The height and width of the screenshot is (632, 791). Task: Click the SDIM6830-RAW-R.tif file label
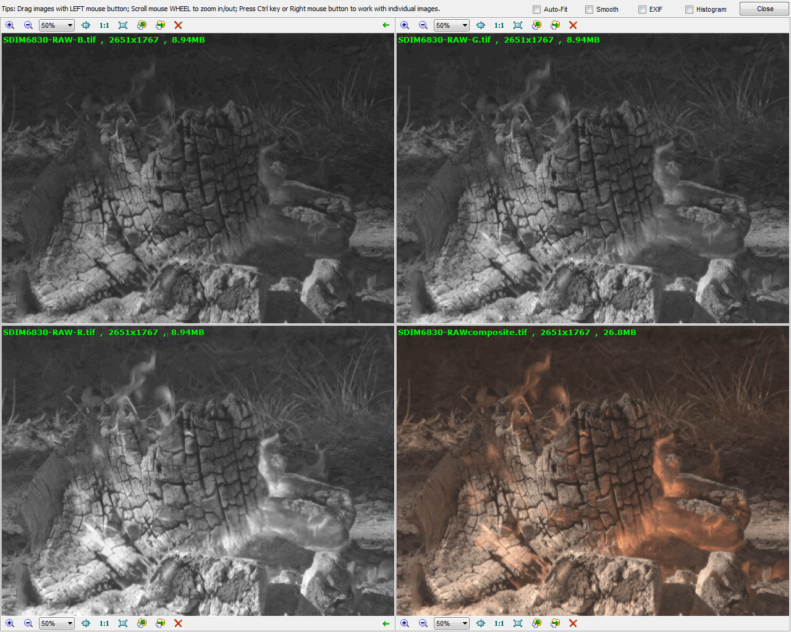[x=49, y=332]
